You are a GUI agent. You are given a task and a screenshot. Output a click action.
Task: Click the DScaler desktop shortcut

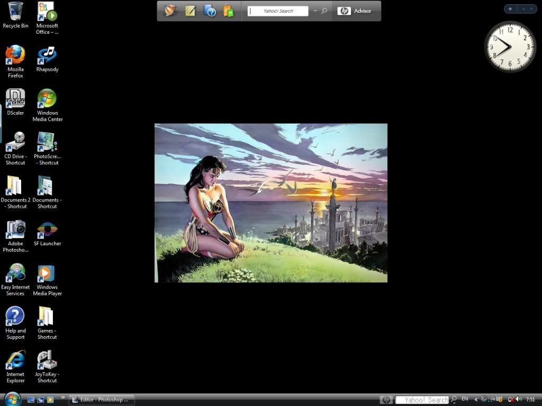click(15, 102)
